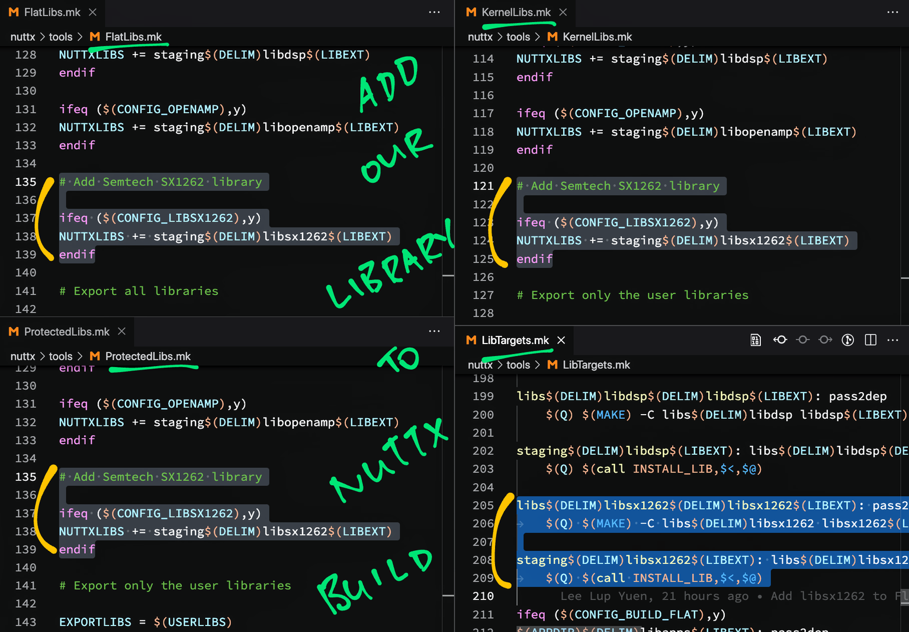This screenshot has height=632, width=909.
Task: Click the plain circle commit icon between the arrow icons
Action: pyautogui.click(x=802, y=340)
